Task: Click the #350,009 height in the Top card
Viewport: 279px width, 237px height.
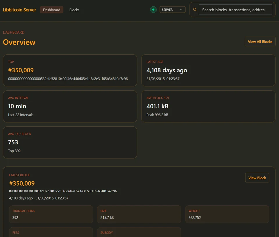Action: pos(21,70)
